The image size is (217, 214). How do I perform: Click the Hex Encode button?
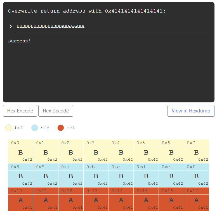[x=20, y=111]
